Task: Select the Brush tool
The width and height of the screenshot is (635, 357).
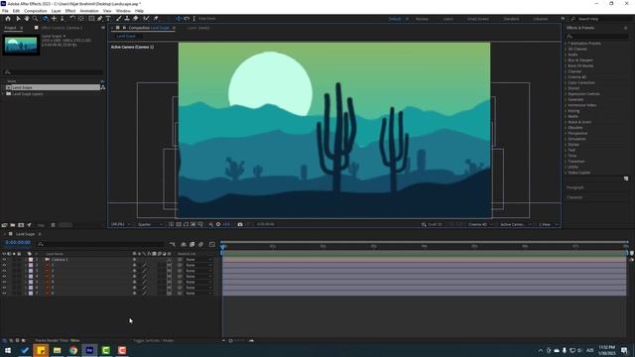Action: point(119,19)
